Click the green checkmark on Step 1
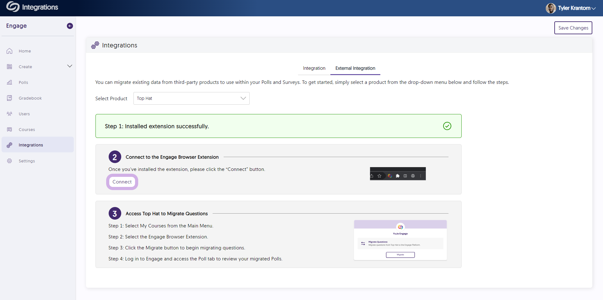Image resolution: width=603 pixels, height=300 pixels. pyautogui.click(x=447, y=126)
